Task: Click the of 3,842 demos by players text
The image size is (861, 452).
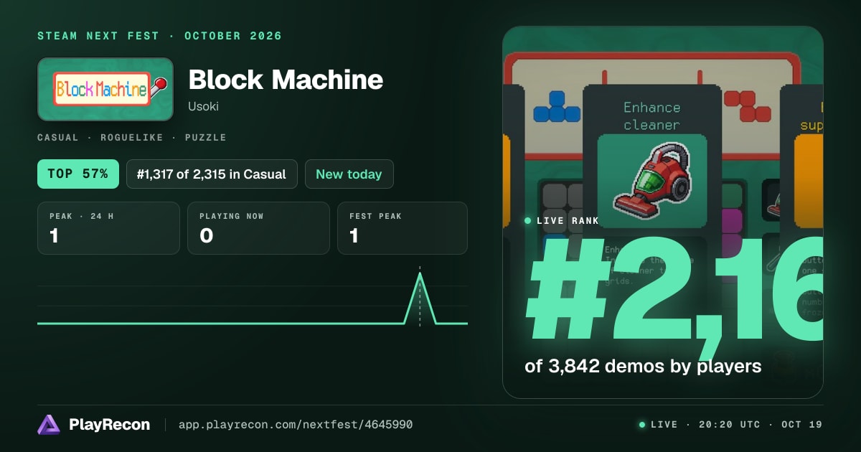Action: [x=643, y=366]
